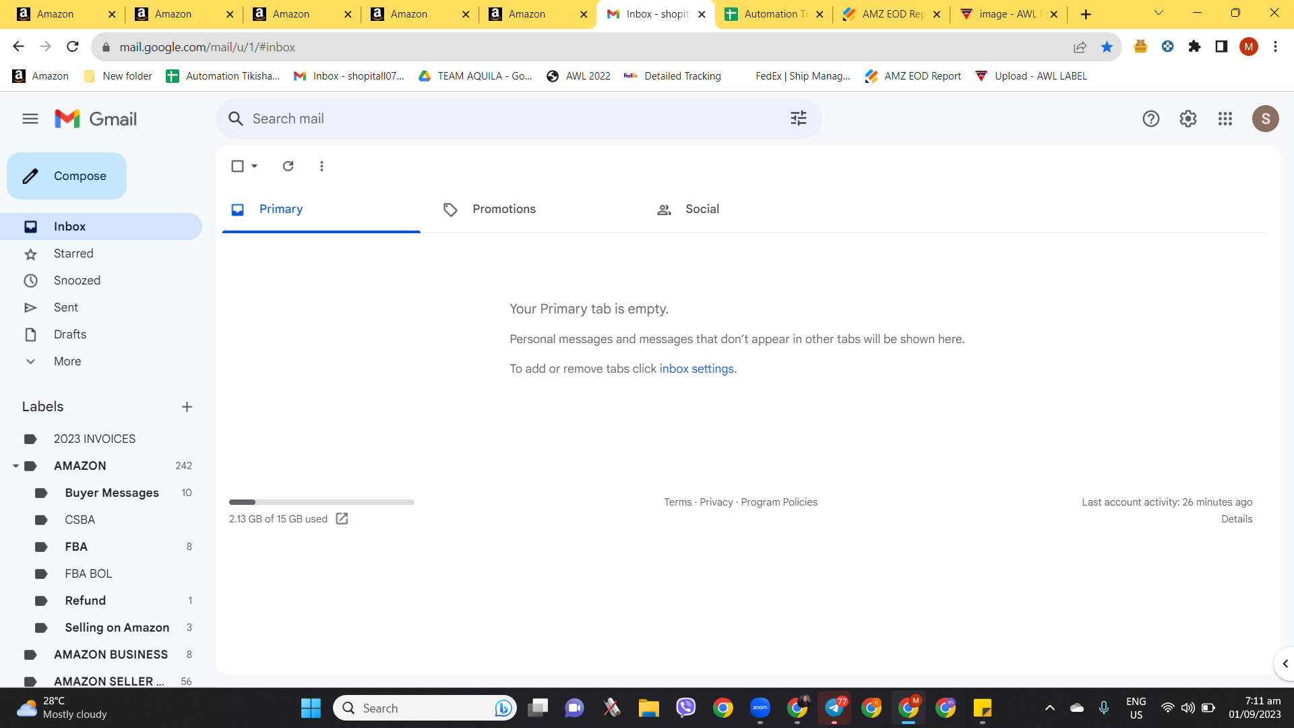Viewport: 1294px width, 728px height.
Task: Click the Compose button
Action: click(x=67, y=176)
